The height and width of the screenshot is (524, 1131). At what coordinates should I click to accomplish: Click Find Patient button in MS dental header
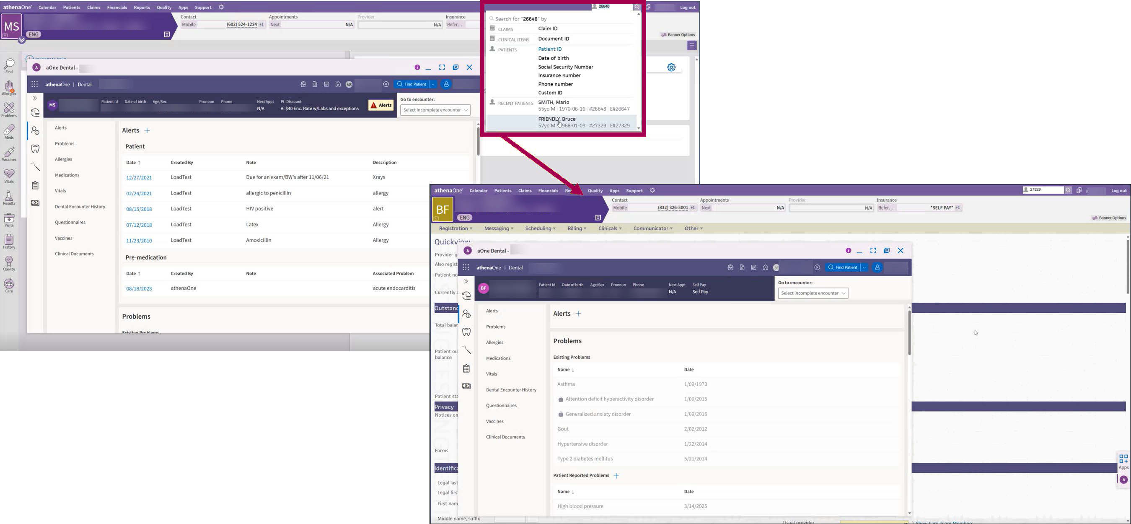(x=412, y=84)
